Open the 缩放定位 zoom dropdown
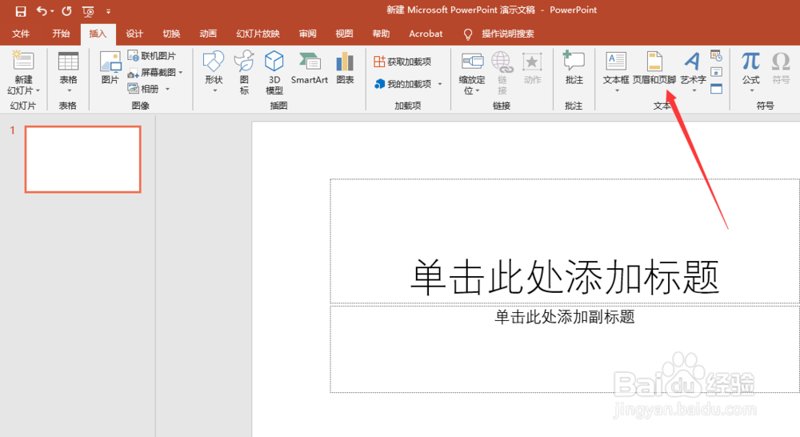This screenshot has height=437, width=800. click(472, 73)
